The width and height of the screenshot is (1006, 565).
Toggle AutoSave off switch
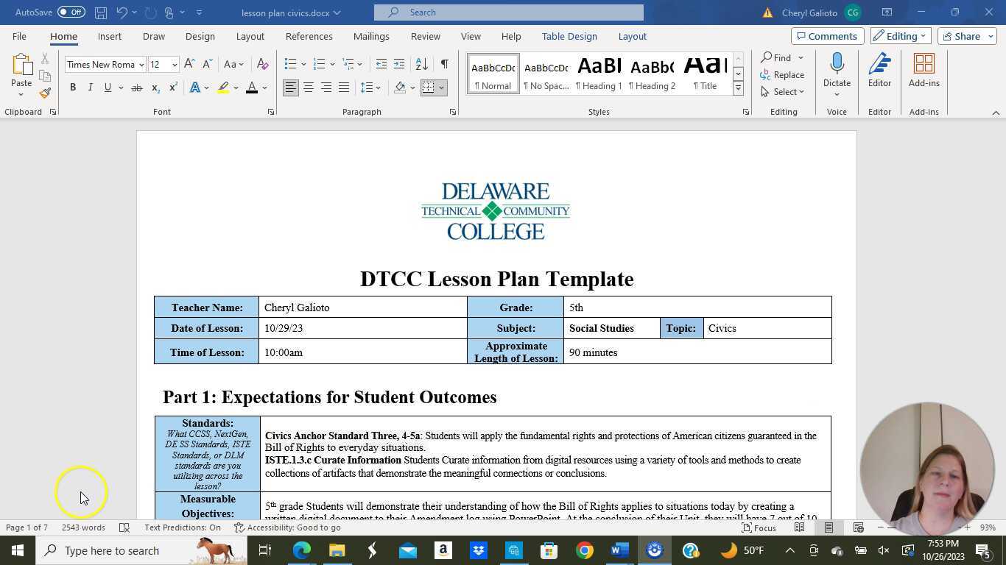tap(71, 12)
